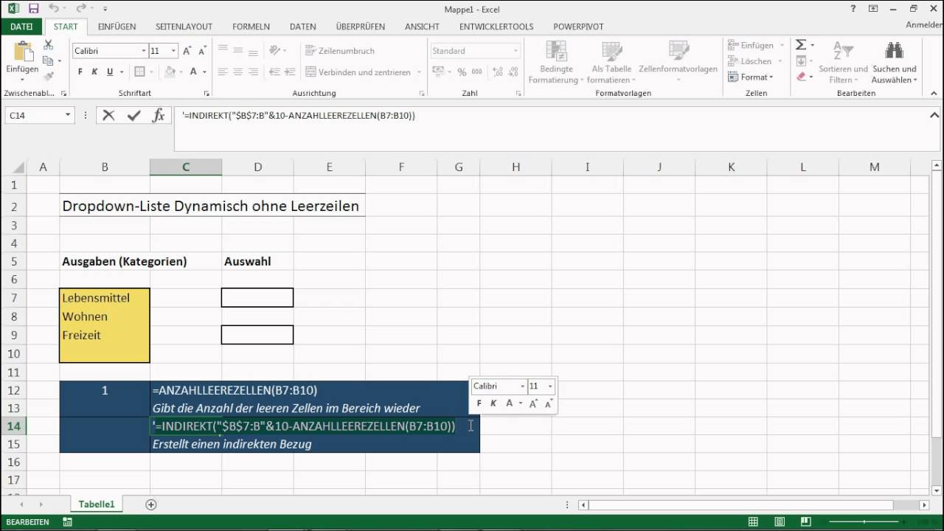The image size is (944, 531).
Task: Open Sortieren und Filtern
Action: [x=843, y=63]
